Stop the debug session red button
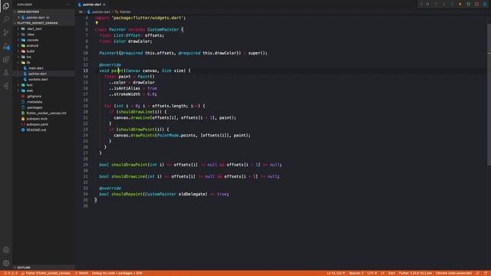The height and width of the screenshot is (276, 491). 476,4
